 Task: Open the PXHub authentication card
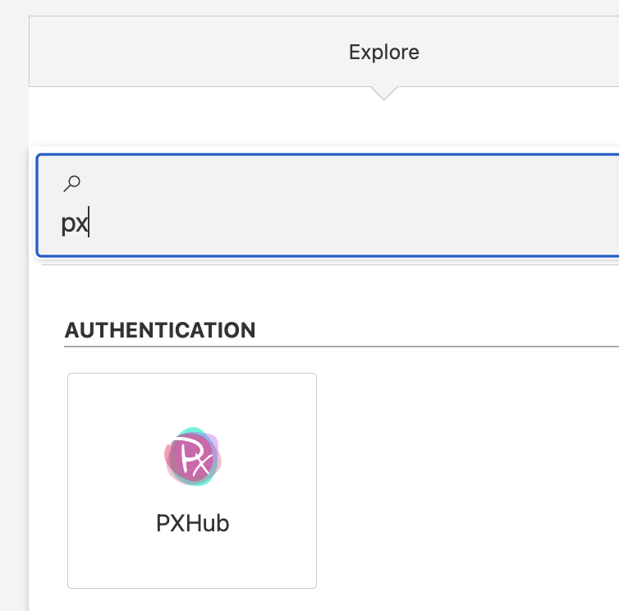[192, 480]
